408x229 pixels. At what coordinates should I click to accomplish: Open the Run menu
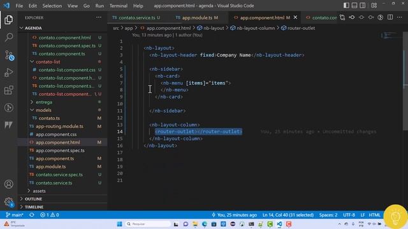(99, 6)
